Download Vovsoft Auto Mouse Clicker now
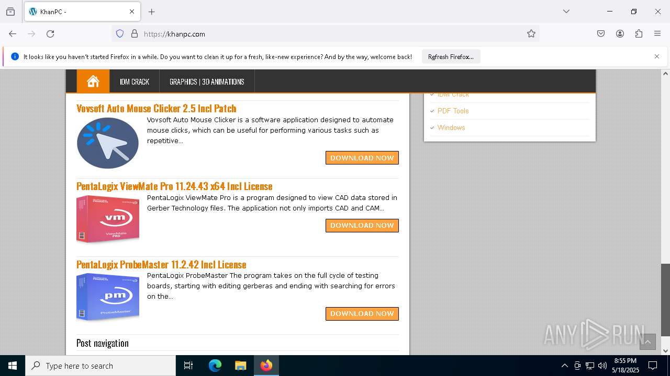670x376 pixels. (x=362, y=158)
